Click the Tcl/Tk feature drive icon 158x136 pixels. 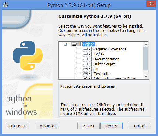tap(87, 54)
